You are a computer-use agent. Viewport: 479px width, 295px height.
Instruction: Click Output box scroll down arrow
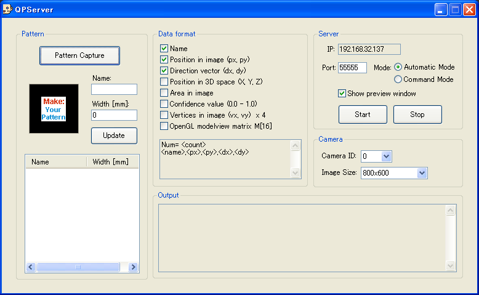[x=450, y=265]
